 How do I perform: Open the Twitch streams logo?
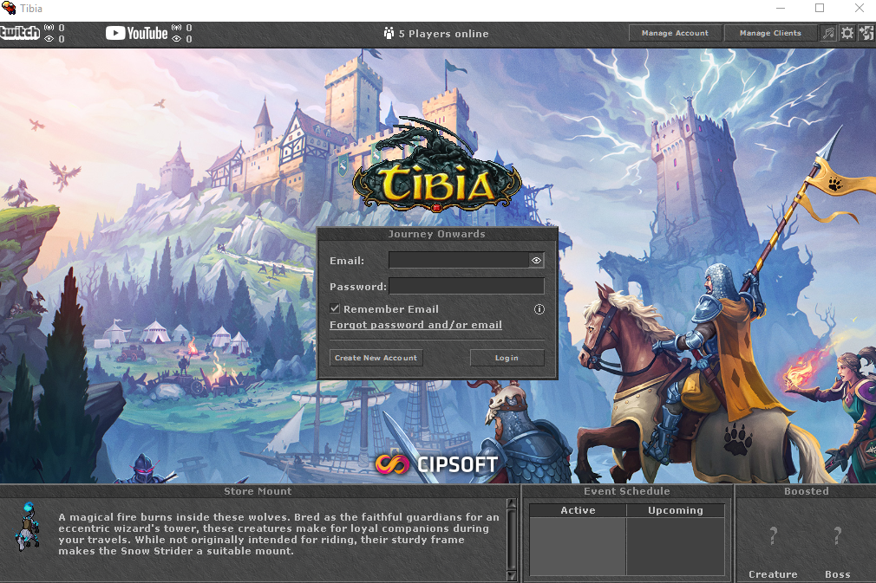pos(20,33)
